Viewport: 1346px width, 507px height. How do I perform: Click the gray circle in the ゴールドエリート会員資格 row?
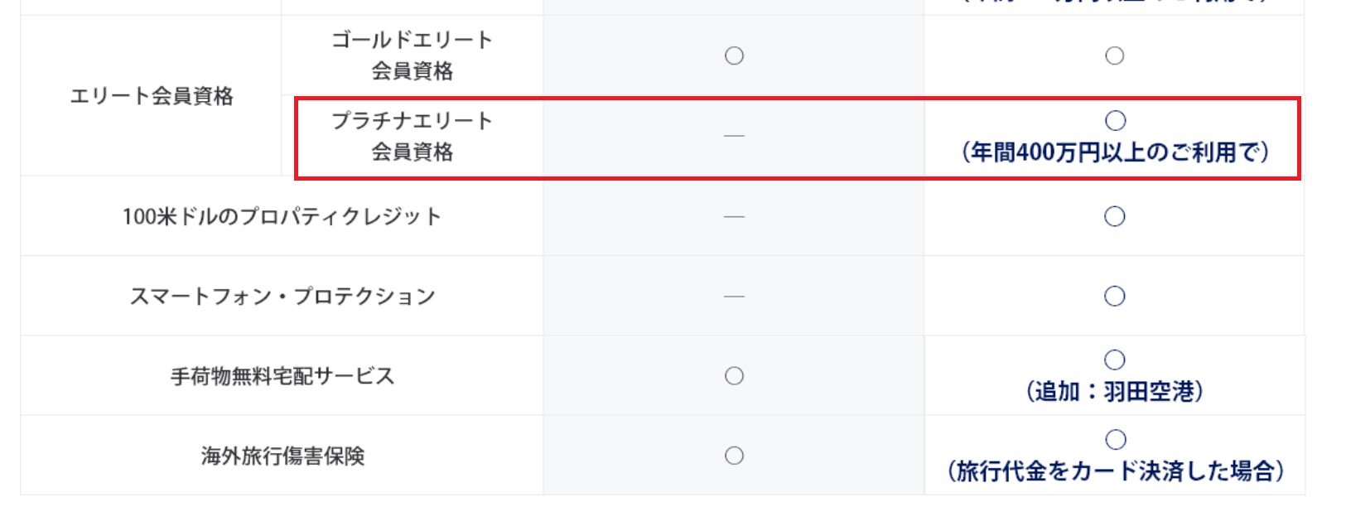[x=734, y=56]
